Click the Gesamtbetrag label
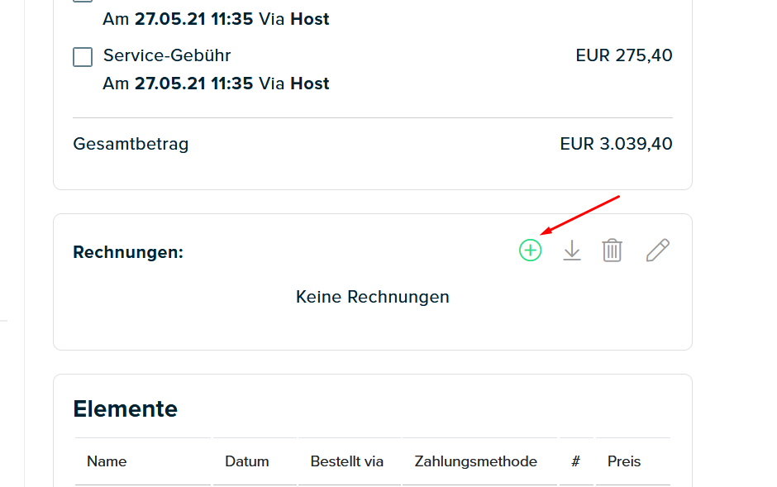Viewport: 777px width, 487px height. pos(131,144)
